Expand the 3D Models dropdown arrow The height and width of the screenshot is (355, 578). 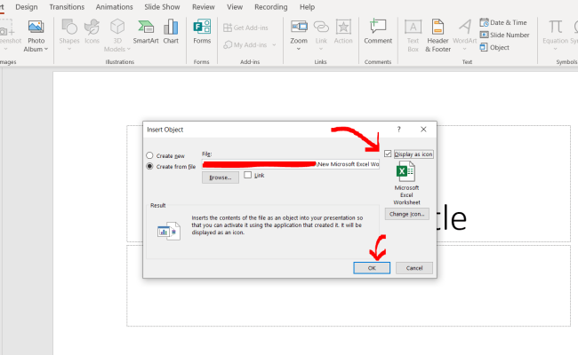tap(129, 50)
